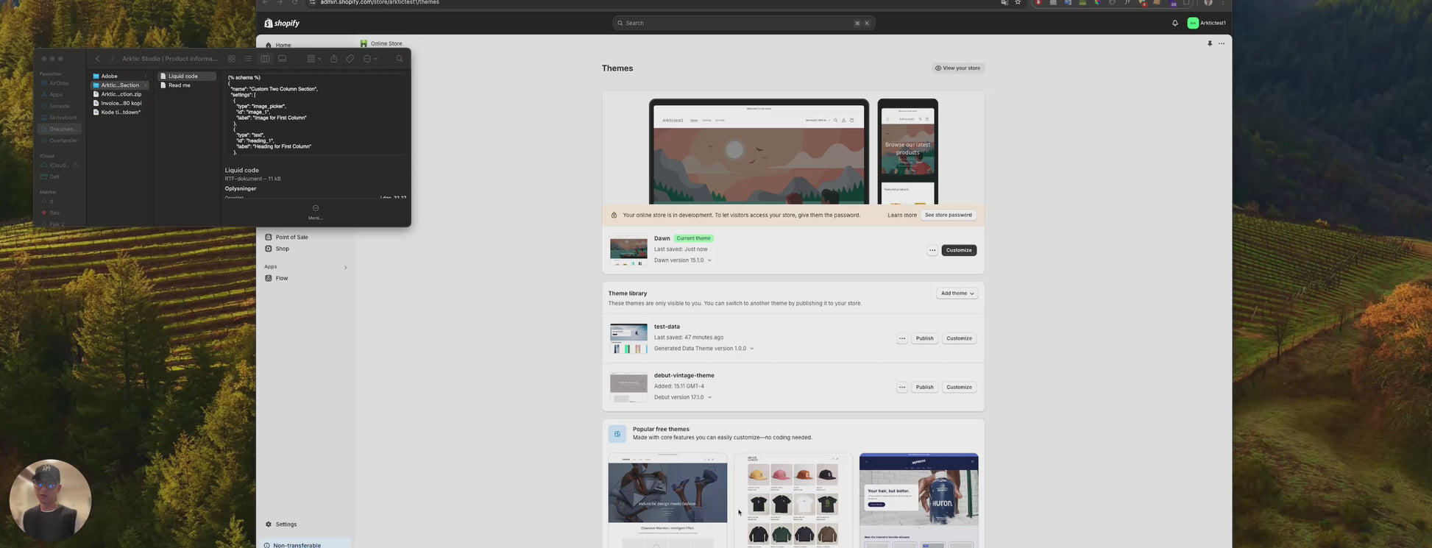Image resolution: width=1432 pixels, height=548 pixels.
Task: Open the three-dot actions for the test-data theme
Action: coord(901,338)
